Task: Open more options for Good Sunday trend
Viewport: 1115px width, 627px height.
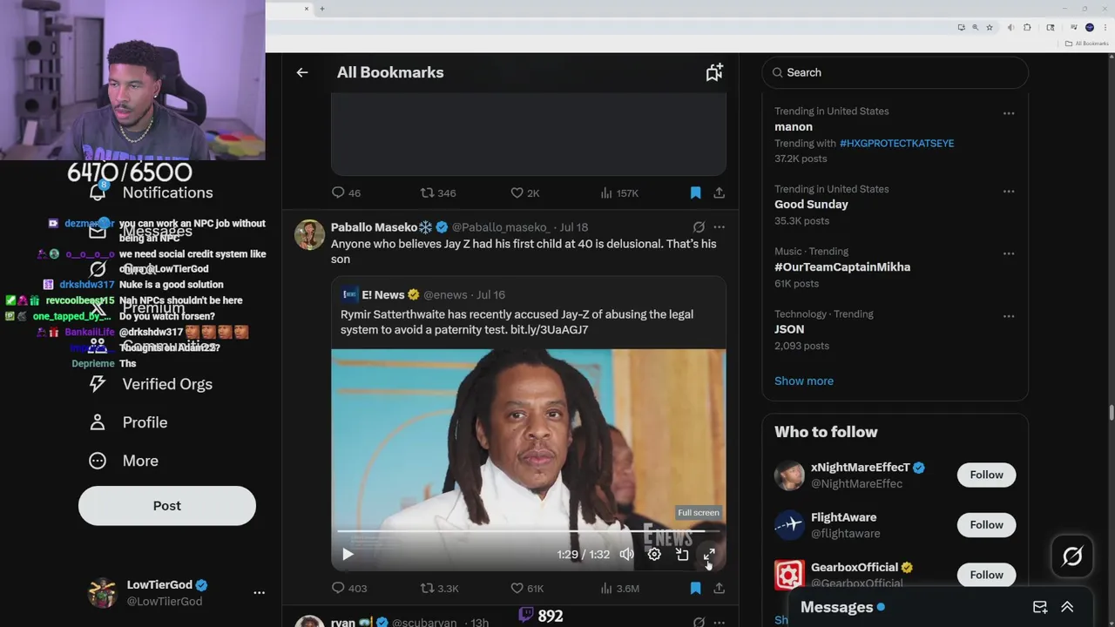Action: [1008, 191]
